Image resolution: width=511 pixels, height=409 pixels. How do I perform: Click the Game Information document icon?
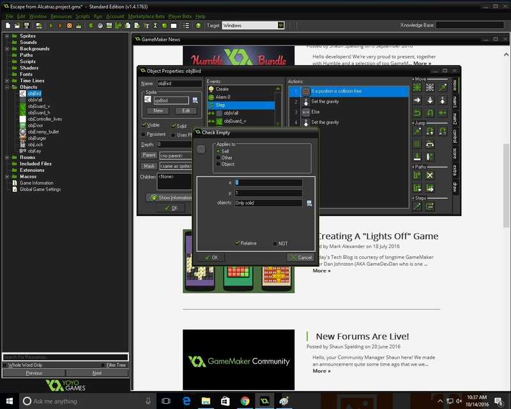click(x=15, y=183)
